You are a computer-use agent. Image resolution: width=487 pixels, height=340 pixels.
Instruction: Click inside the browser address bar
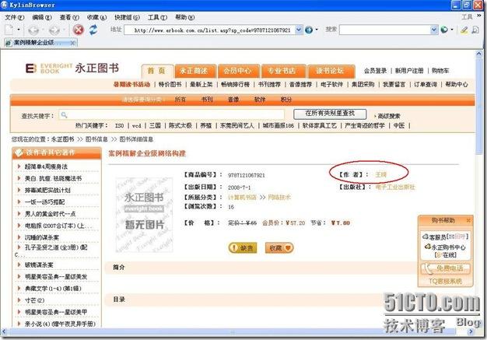coord(209,30)
